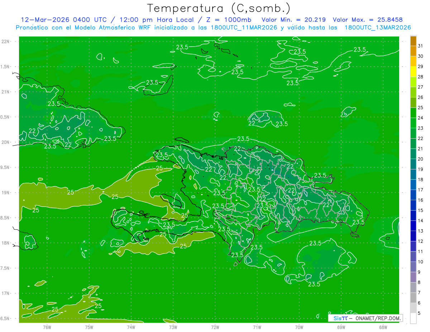
Task: Click the "17N" latitude axis label
Action: pos(5,293)
